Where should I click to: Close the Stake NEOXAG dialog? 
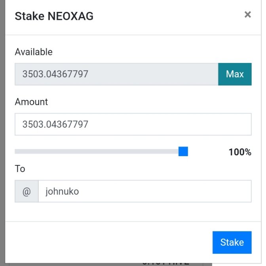tap(248, 15)
